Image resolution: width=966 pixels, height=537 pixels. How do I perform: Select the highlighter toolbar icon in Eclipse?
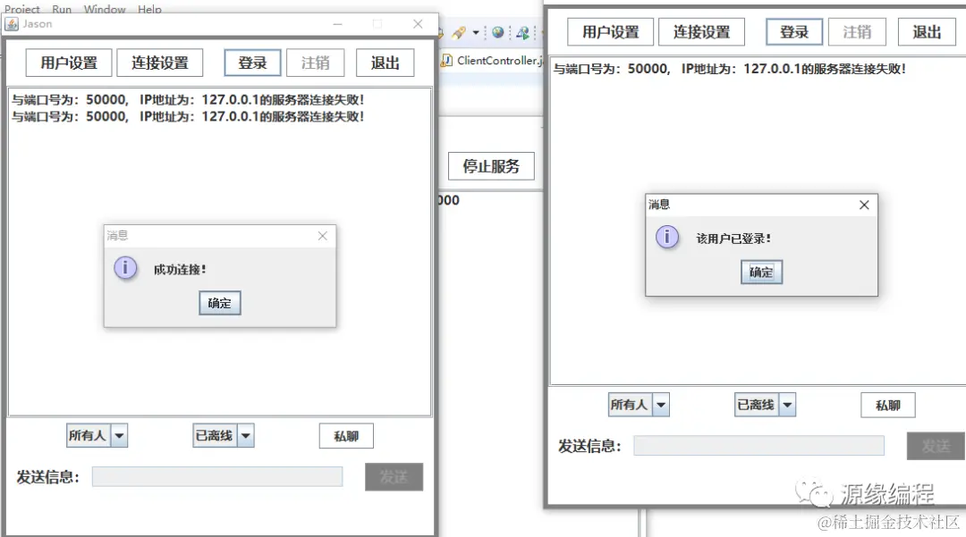tap(459, 32)
